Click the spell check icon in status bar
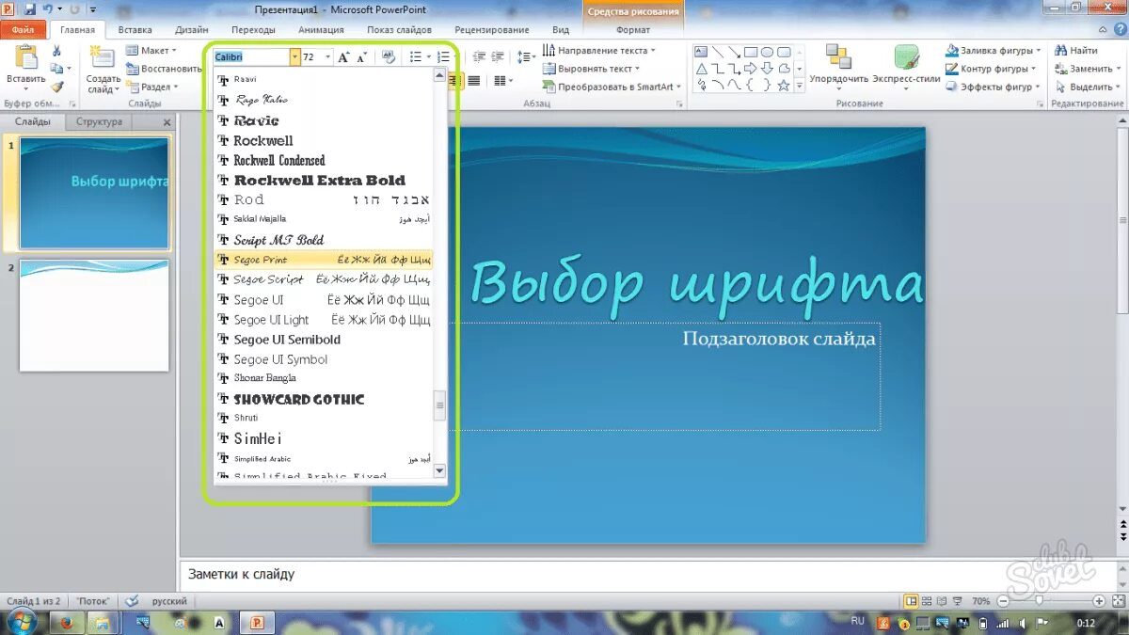Image resolution: width=1129 pixels, height=635 pixels. click(x=133, y=601)
